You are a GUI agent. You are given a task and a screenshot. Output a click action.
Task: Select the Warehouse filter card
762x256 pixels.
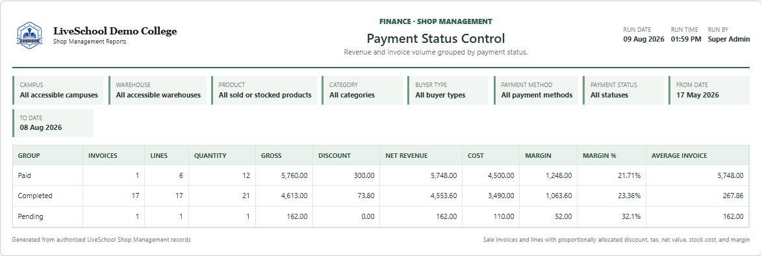click(x=157, y=90)
